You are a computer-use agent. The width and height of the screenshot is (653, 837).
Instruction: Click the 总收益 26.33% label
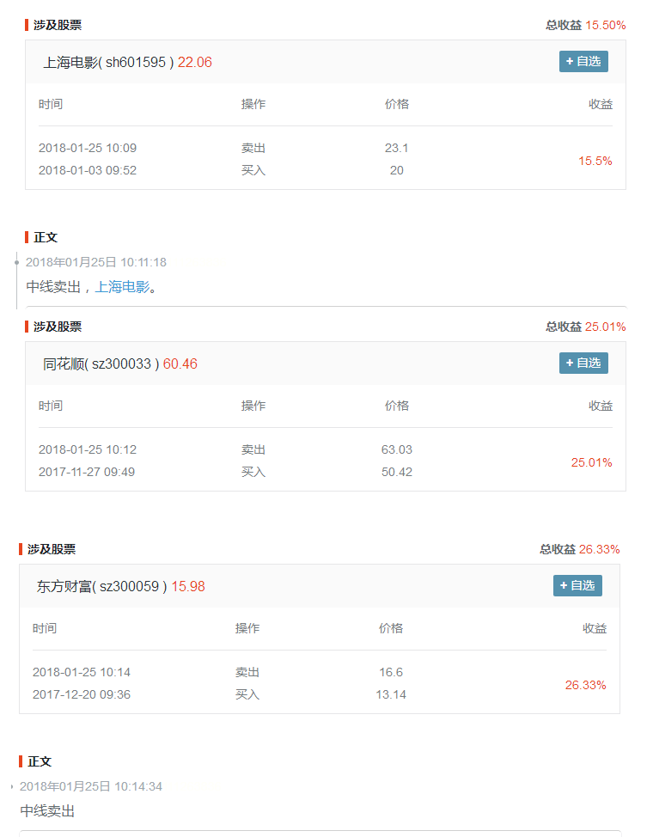[x=579, y=549]
